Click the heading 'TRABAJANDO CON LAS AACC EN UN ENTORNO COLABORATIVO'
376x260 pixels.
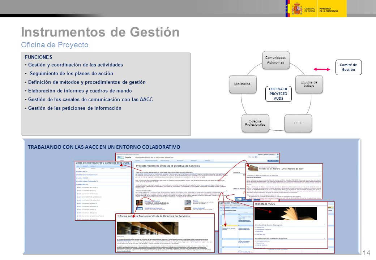pyautogui.click(x=104, y=147)
